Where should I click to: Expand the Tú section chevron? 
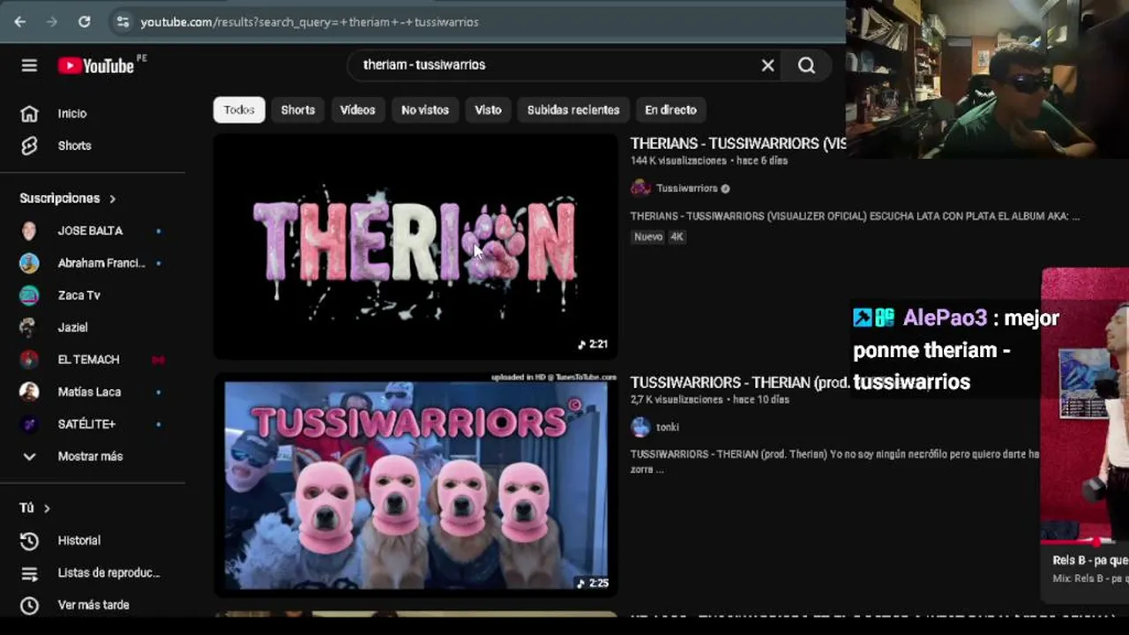[x=47, y=508]
